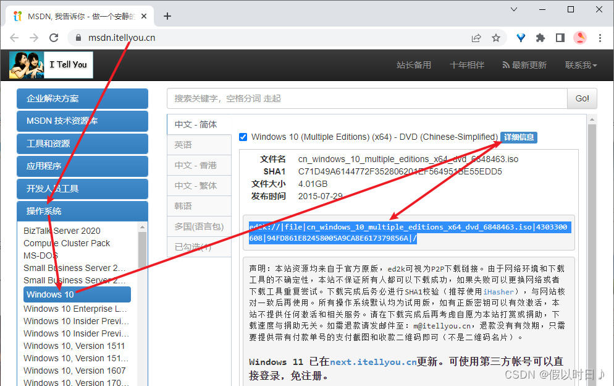The width and height of the screenshot is (614, 386).
Task: Open the 十年相伴 navigation link
Action: click(467, 65)
